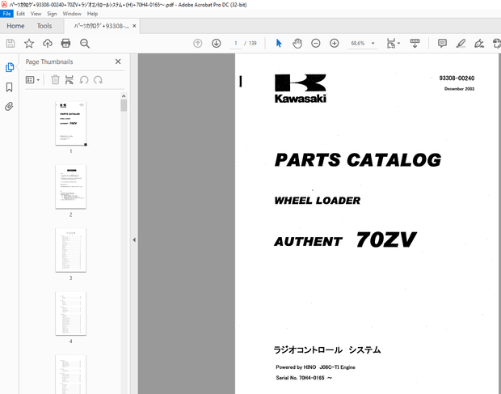Click the document number 93308-00240
The height and width of the screenshot is (394, 501).
tap(457, 78)
